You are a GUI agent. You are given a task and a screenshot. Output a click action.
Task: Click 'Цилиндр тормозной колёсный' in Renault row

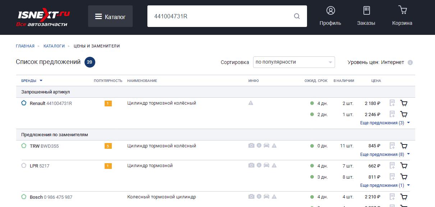click(162, 103)
